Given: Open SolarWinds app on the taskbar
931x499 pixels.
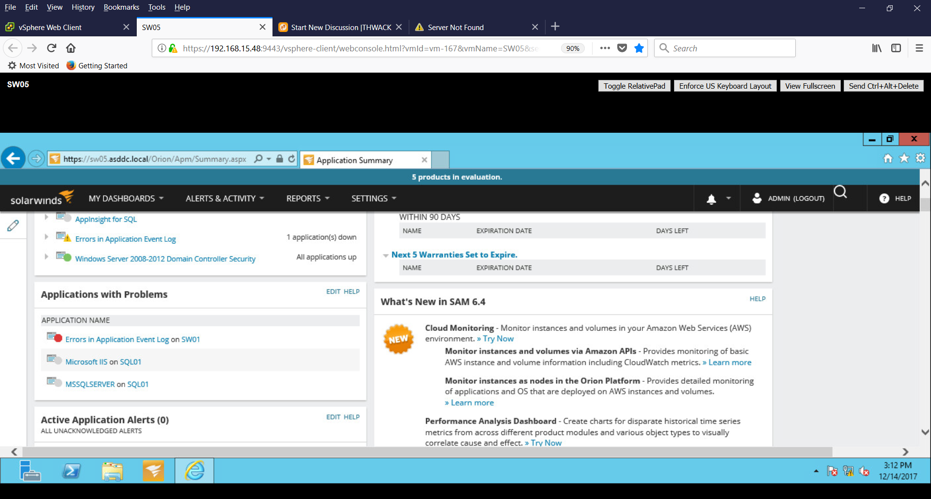Looking at the screenshot, I should [x=153, y=470].
